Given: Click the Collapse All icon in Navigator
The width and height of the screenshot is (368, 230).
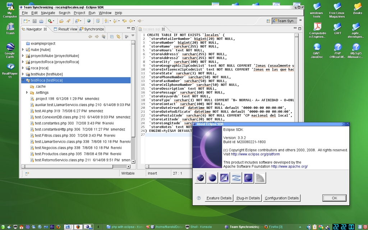Looking at the screenshot, I should [112, 36].
